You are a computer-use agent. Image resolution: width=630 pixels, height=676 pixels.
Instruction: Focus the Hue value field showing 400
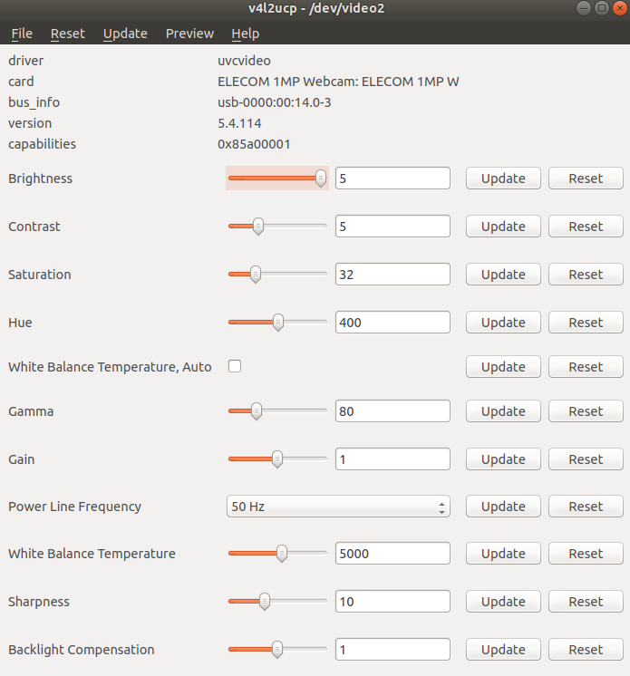click(x=393, y=323)
